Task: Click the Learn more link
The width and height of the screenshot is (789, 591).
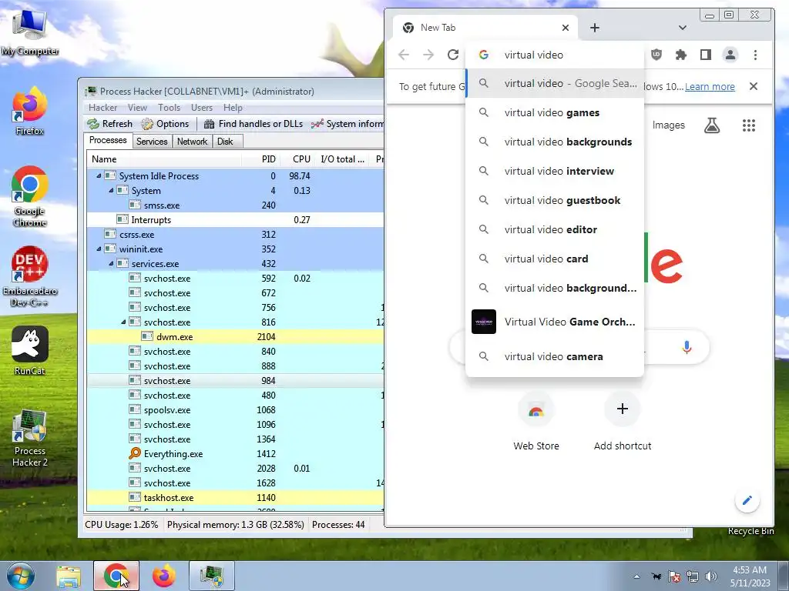Action: click(710, 86)
